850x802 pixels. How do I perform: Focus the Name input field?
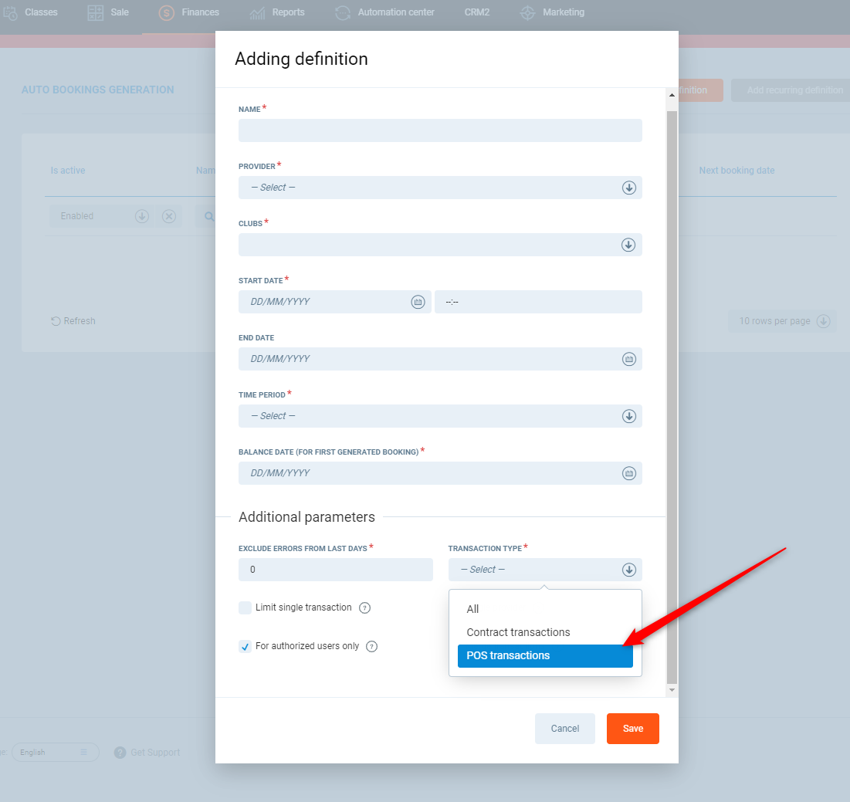[x=440, y=130]
